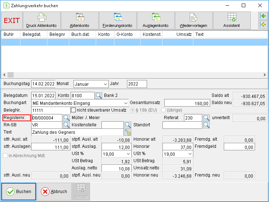Viewport: 269px width, 202px height.
Task: Enable nicht steuerbarer Umsatz checkbox
Action: click(73, 110)
